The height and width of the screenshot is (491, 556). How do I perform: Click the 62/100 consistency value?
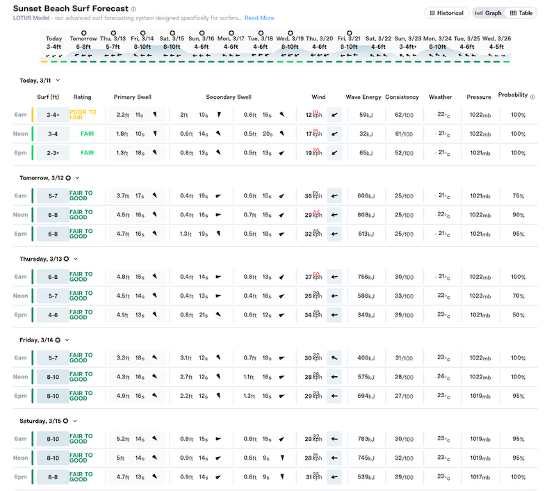click(404, 115)
